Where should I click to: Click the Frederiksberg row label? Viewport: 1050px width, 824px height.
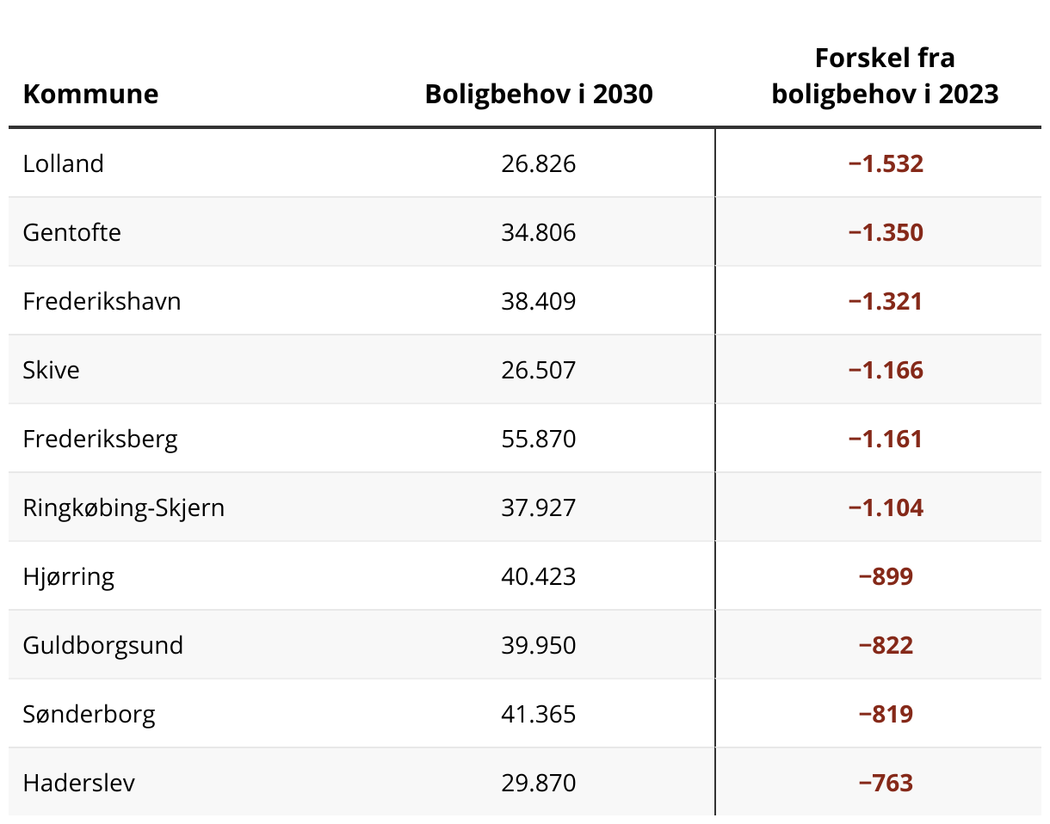tap(100, 439)
